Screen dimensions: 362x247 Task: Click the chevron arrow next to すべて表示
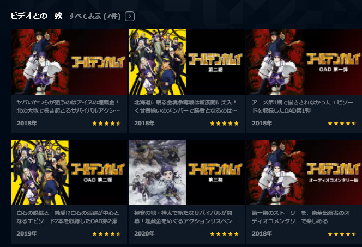click(130, 16)
